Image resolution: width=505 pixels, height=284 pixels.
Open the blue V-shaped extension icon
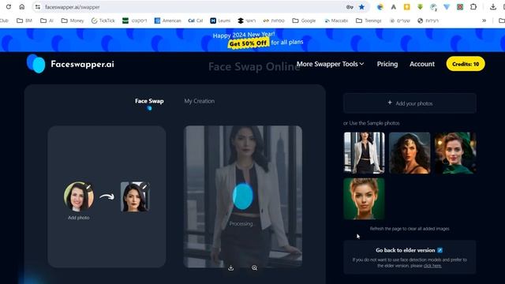[447, 7]
